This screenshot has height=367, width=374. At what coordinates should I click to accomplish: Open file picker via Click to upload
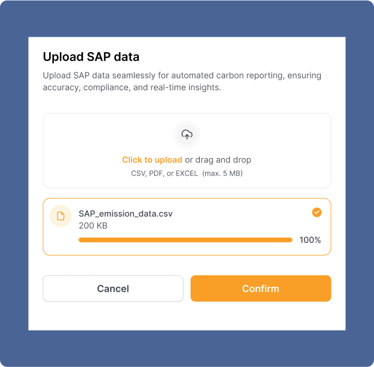click(x=152, y=160)
